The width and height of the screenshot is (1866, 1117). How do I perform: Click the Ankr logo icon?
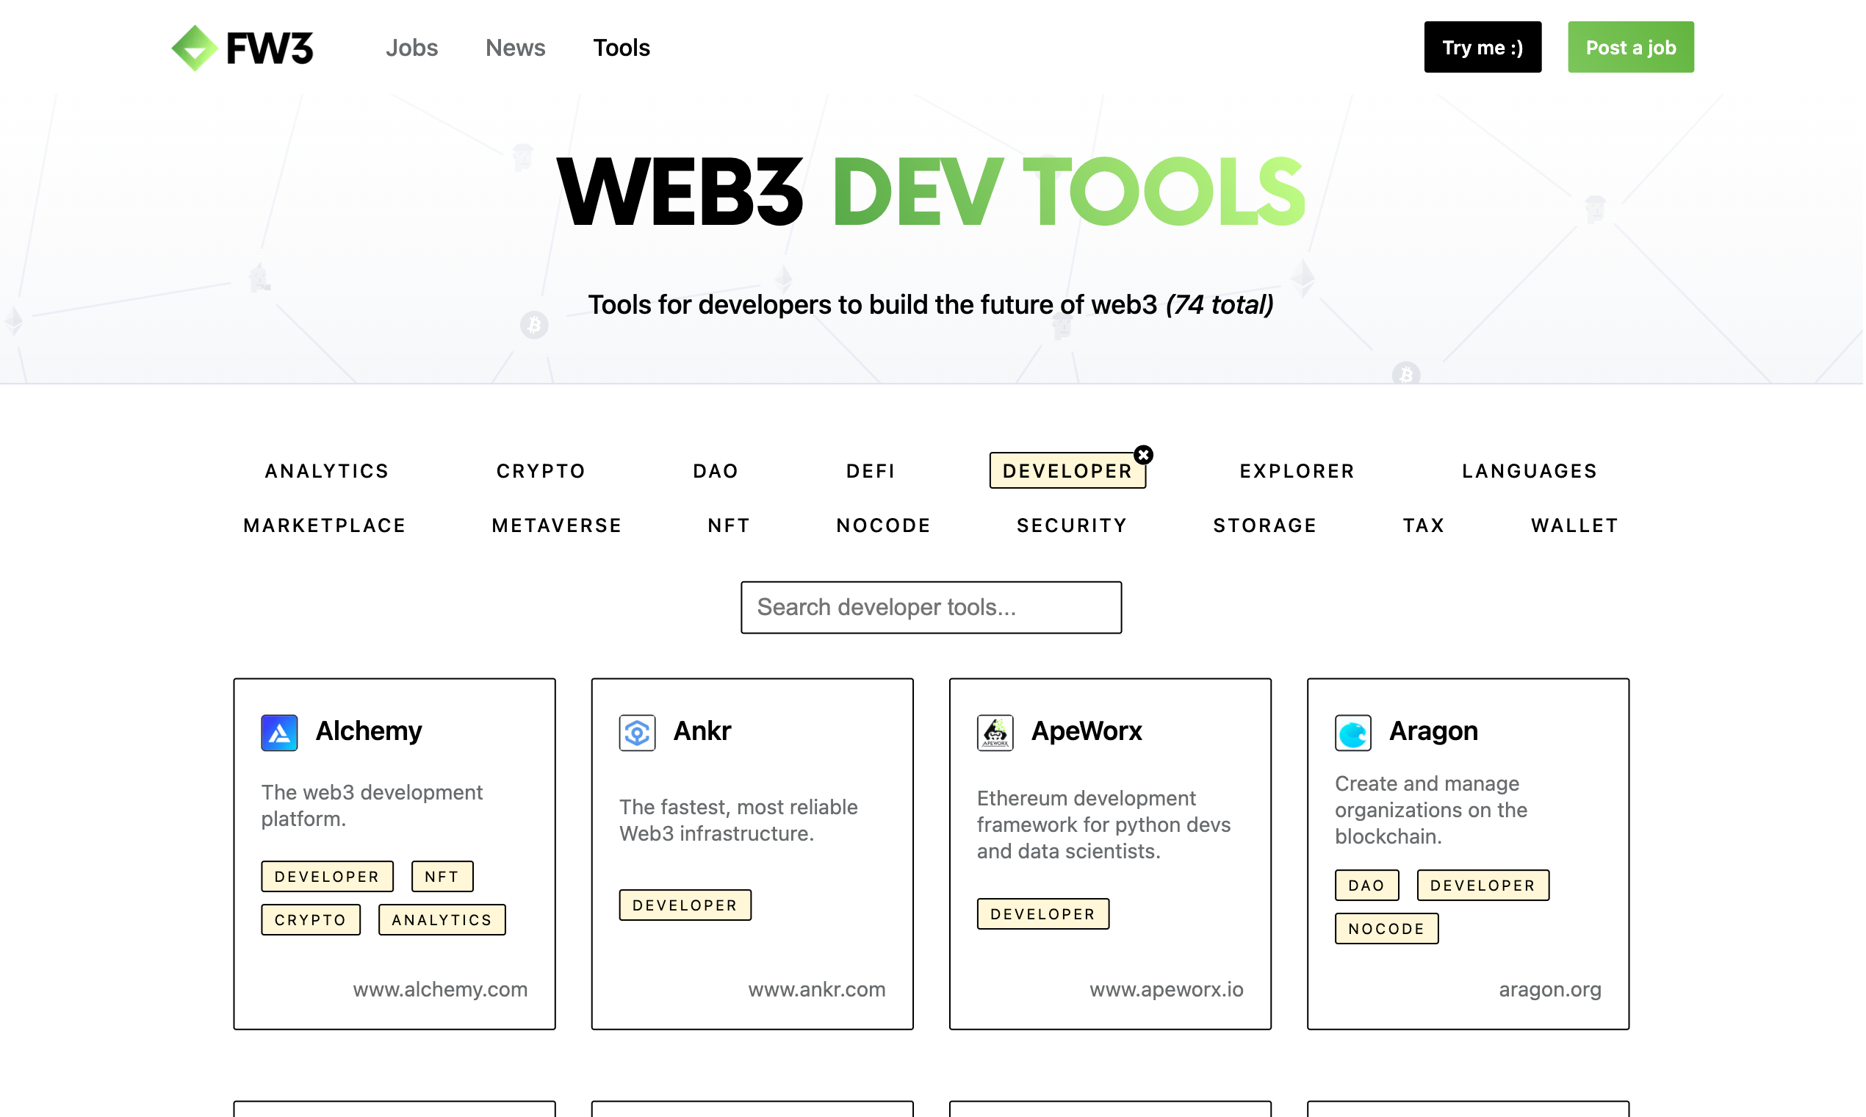[x=637, y=733]
